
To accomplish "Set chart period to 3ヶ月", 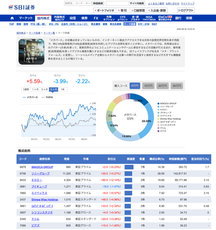I will coord(44,89).
